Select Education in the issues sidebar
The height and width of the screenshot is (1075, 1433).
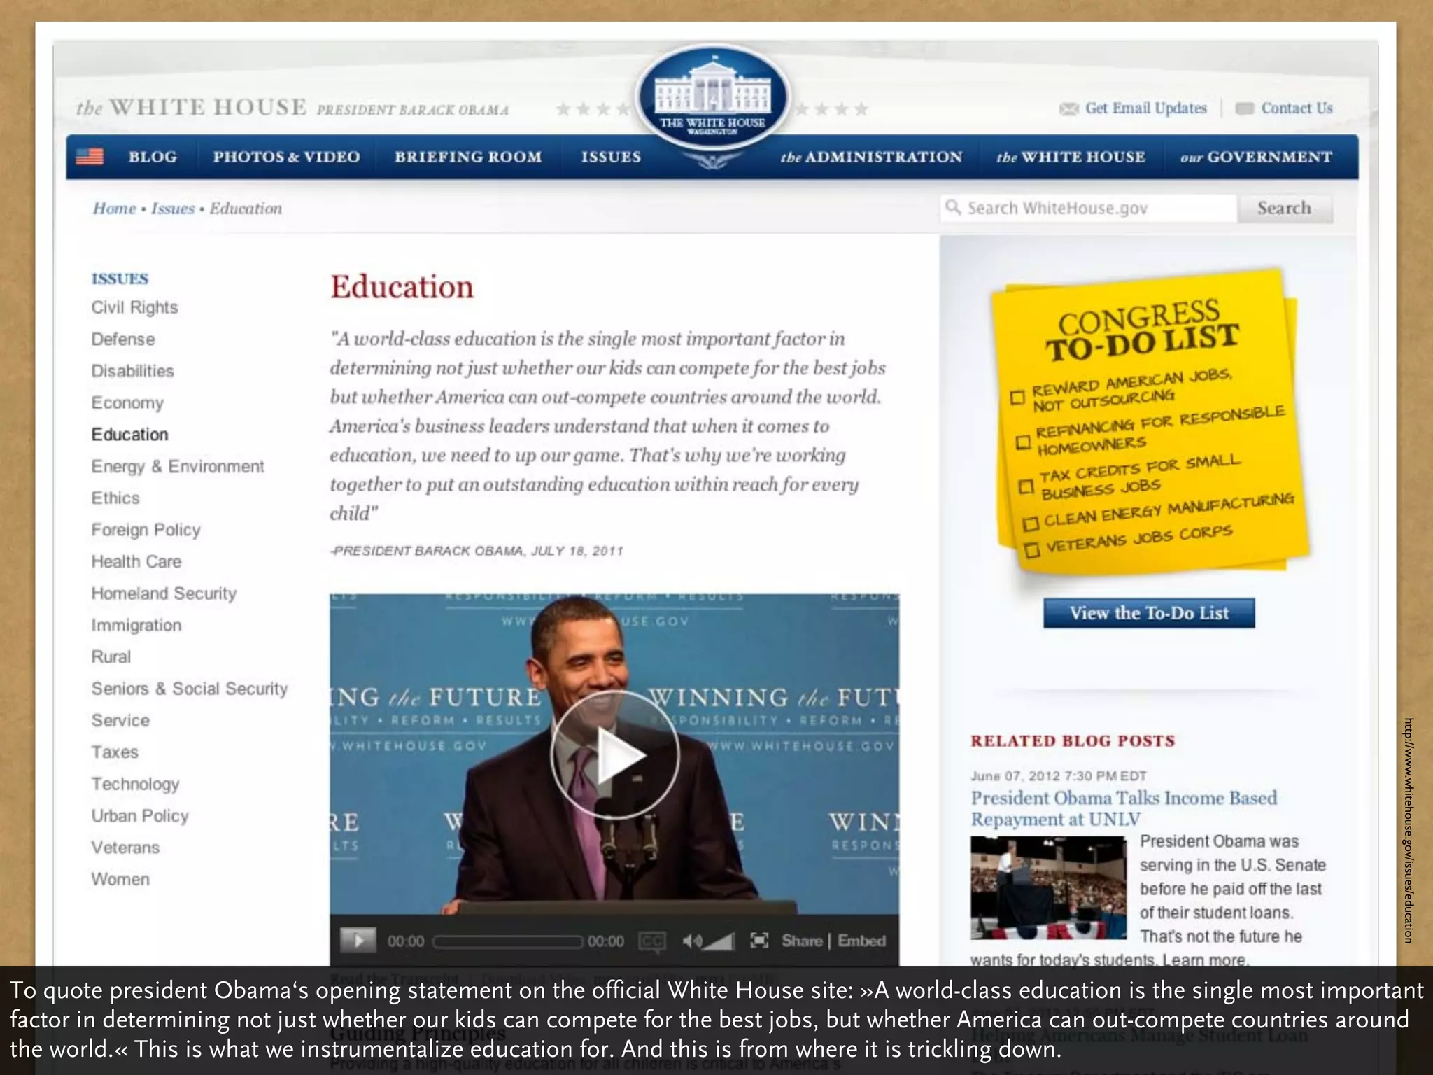pos(129,435)
